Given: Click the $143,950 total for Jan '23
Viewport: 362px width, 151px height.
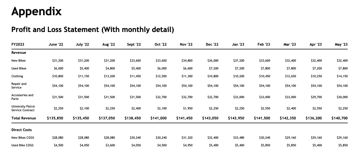Looking at the screenshot, I should [x=236, y=118].
